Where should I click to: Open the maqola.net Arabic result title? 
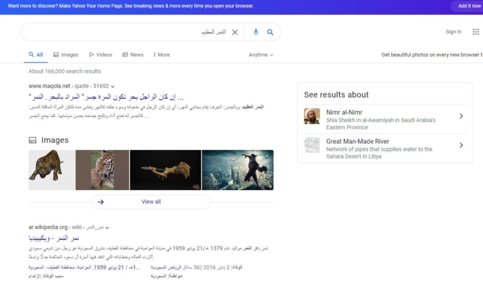tap(106, 97)
